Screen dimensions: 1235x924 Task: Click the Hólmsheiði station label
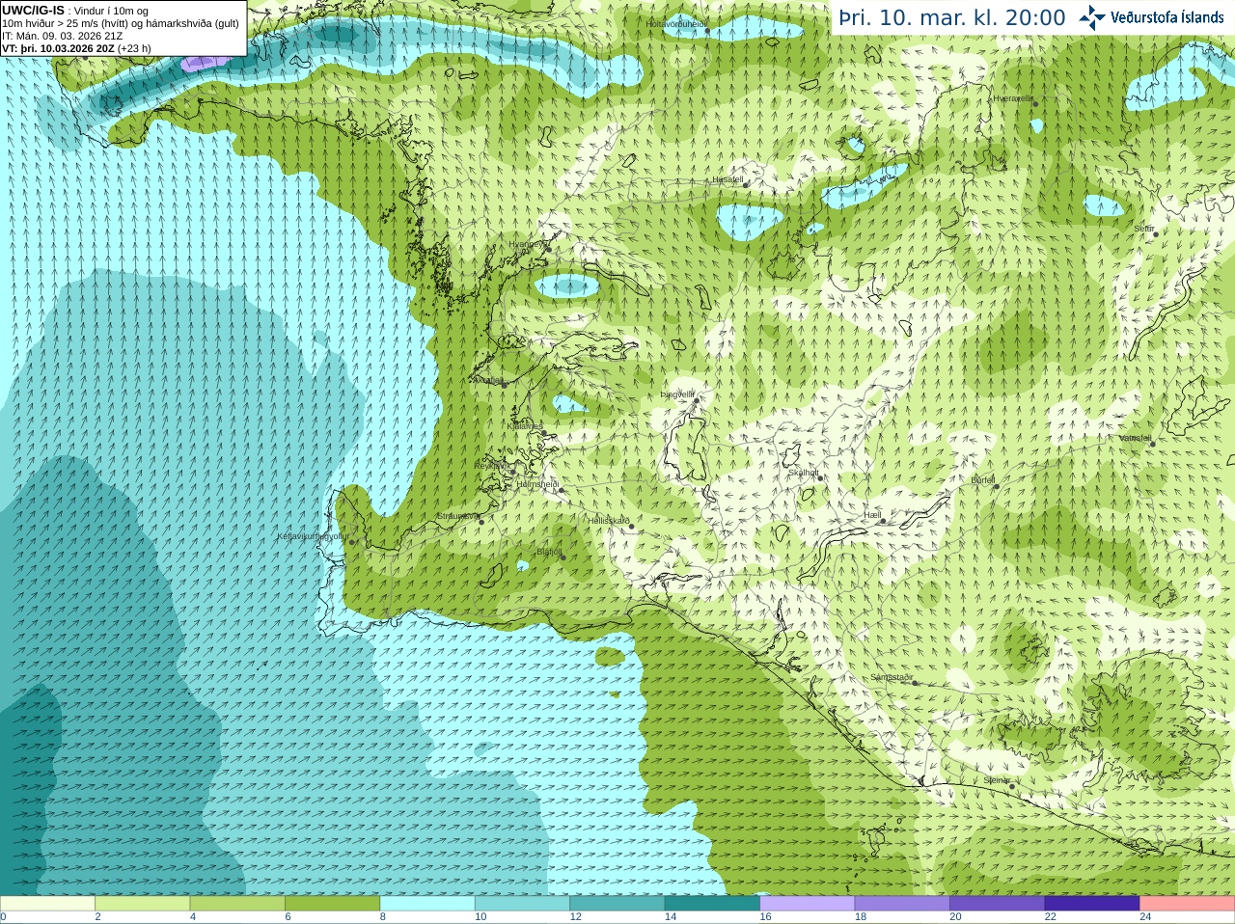click(x=538, y=484)
